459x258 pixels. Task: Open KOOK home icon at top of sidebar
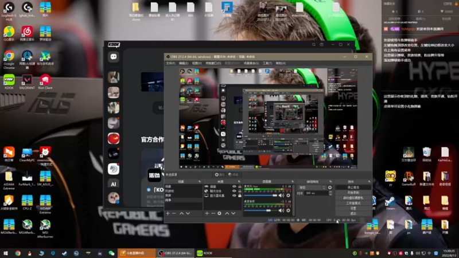114,56
